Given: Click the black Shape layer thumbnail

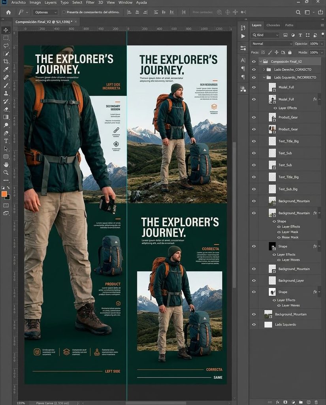Looking at the screenshot, I should point(272,246).
